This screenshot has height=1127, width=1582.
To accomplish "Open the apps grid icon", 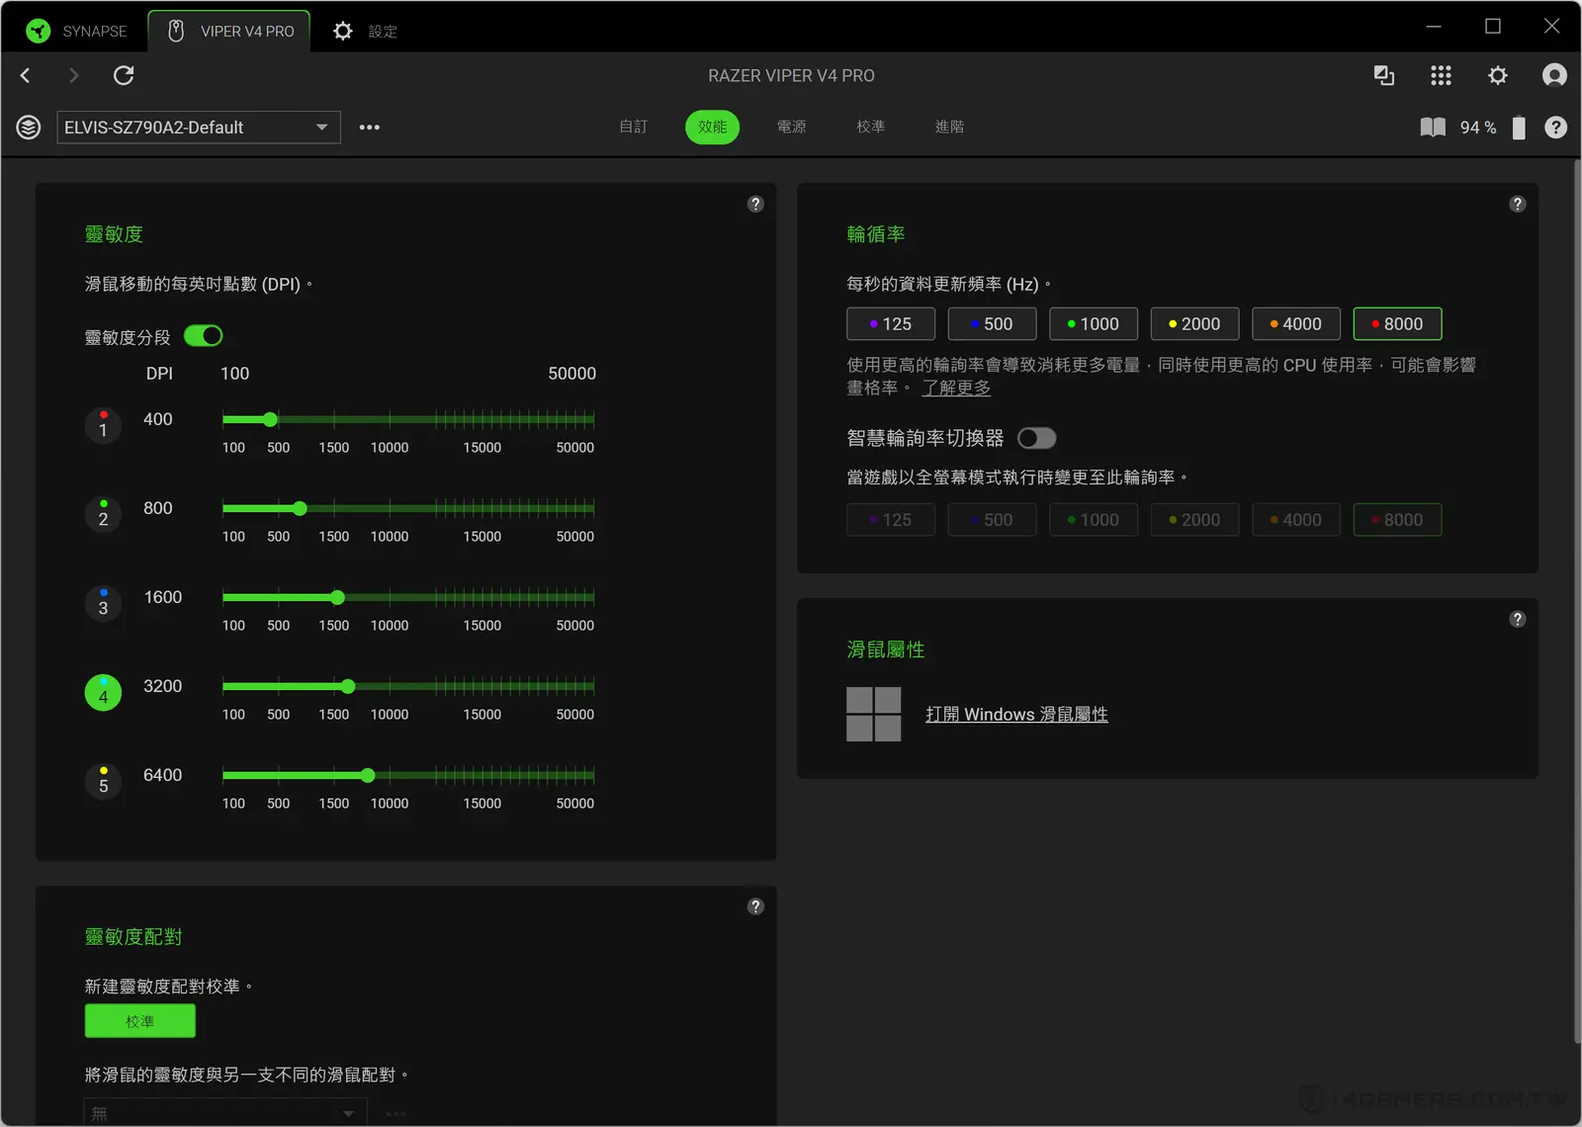I will click(1441, 75).
